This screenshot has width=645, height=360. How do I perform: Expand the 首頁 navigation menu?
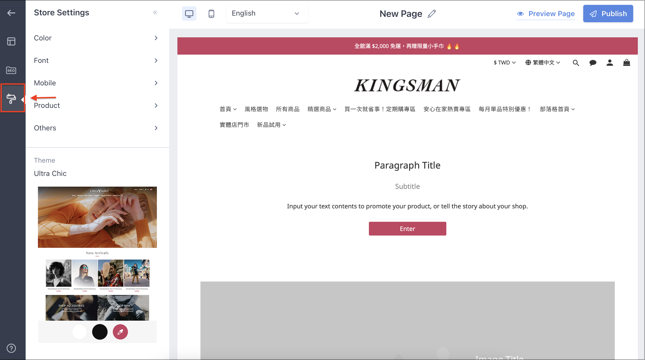click(x=228, y=109)
